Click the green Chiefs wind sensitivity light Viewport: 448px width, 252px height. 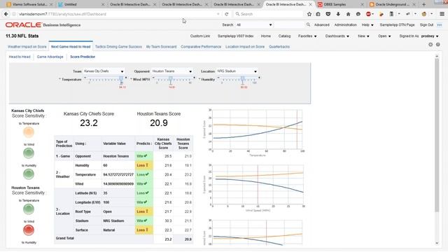click(29, 153)
